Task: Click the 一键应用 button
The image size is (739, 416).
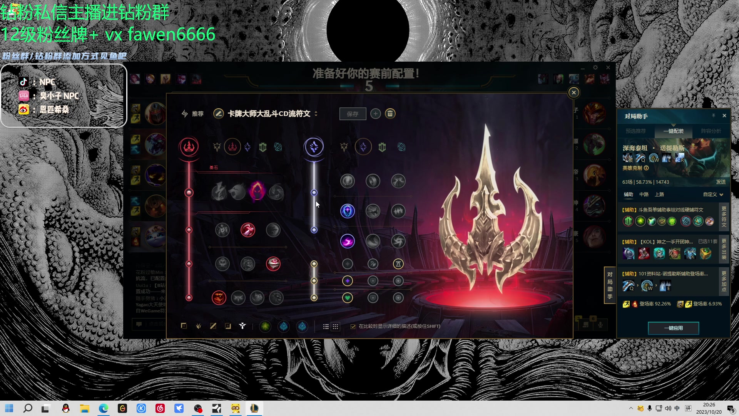Action: pos(673,328)
